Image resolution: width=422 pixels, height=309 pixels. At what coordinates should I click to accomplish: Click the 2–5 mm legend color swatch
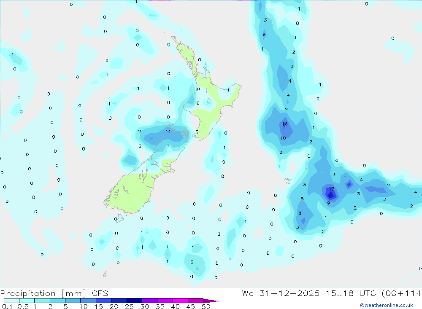point(57,301)
